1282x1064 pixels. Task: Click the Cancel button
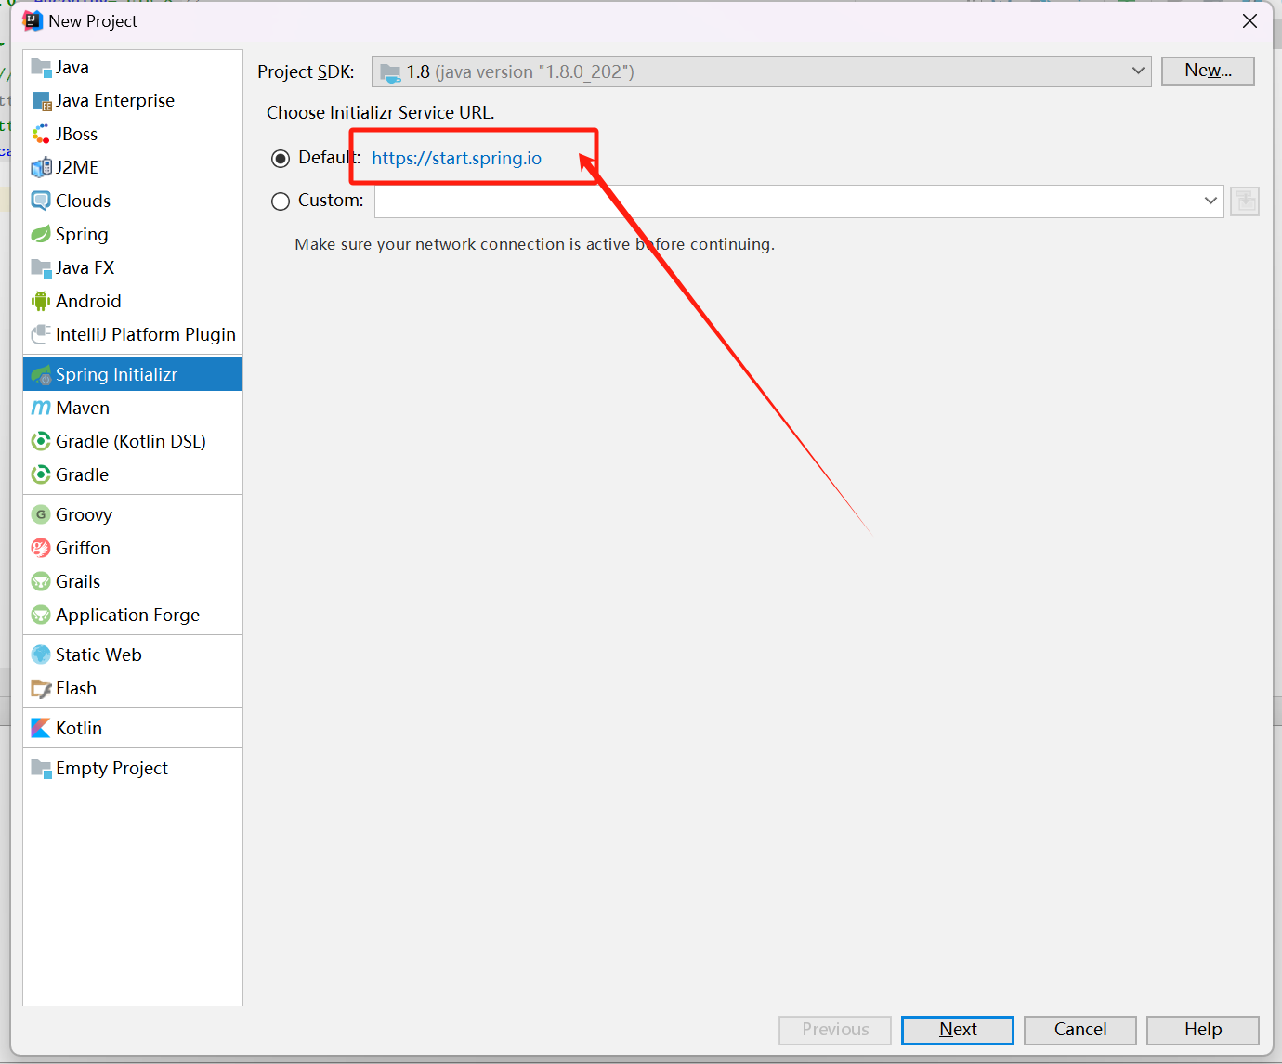(1080, 1030)
